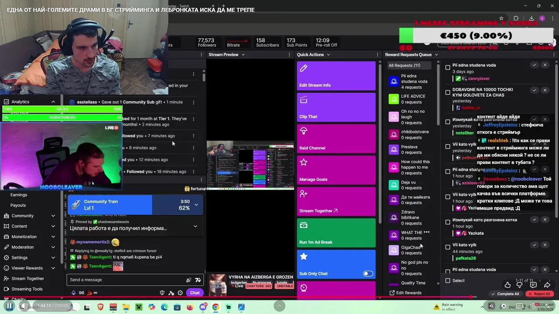Open the mod tools sword icon in chat

171,293
